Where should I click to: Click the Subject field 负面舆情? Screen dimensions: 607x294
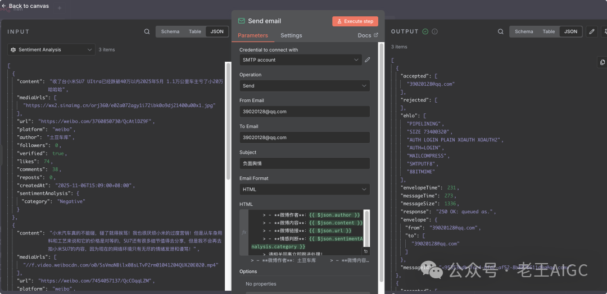[x=304, y=163]
